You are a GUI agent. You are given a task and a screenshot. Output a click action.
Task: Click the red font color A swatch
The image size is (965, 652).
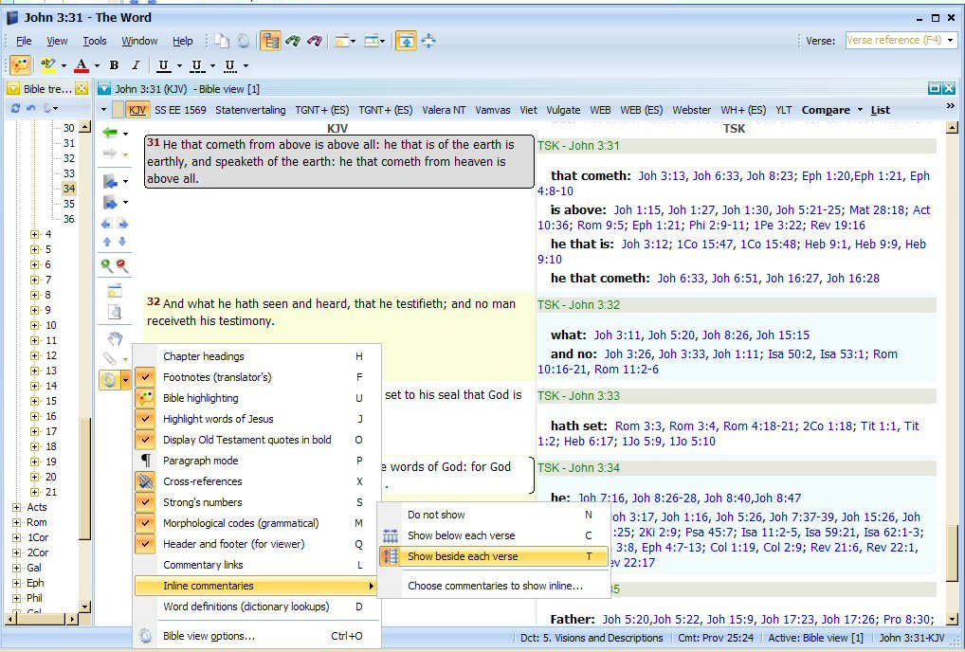[x=82, y=65]
